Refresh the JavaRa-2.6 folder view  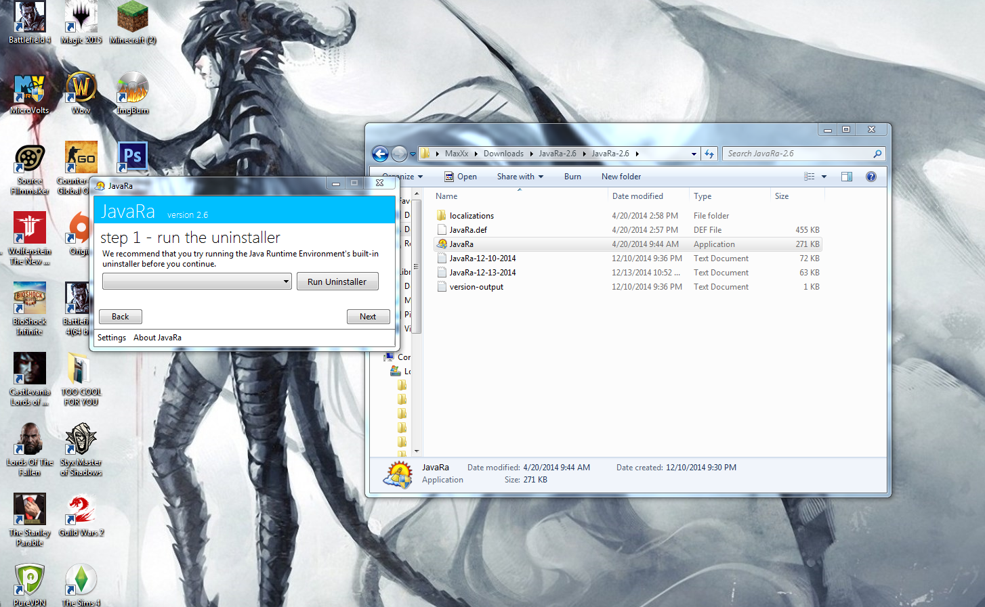click(709, 154)
